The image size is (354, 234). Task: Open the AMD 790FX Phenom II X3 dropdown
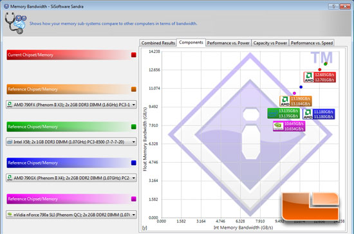pos(71,105)
